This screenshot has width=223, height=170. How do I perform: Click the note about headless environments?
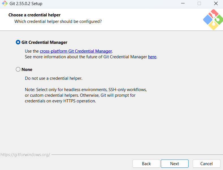[86, 95]
